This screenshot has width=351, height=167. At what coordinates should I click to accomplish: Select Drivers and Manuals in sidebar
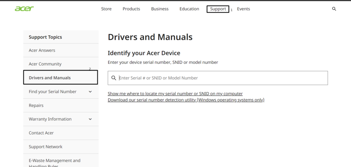(x=50, y=78)
